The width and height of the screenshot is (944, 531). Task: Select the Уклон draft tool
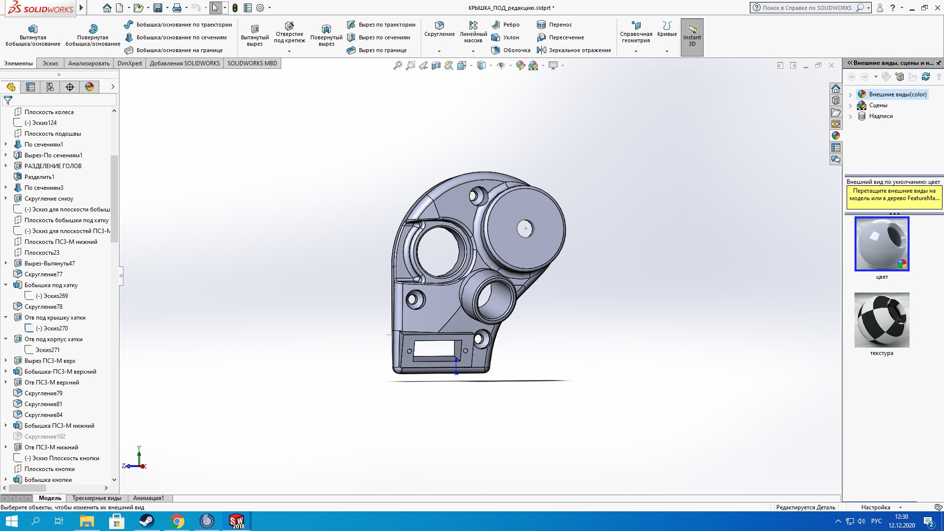[x=505, y=37]
